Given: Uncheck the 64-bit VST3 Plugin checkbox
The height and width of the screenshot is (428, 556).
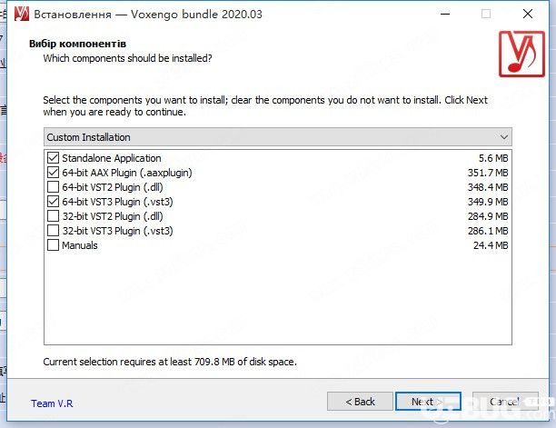Looking at the screenshot, I should pos(53,202).
